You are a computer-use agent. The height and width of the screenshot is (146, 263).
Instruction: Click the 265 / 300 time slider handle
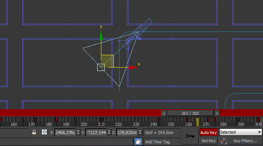pos(190,113)
